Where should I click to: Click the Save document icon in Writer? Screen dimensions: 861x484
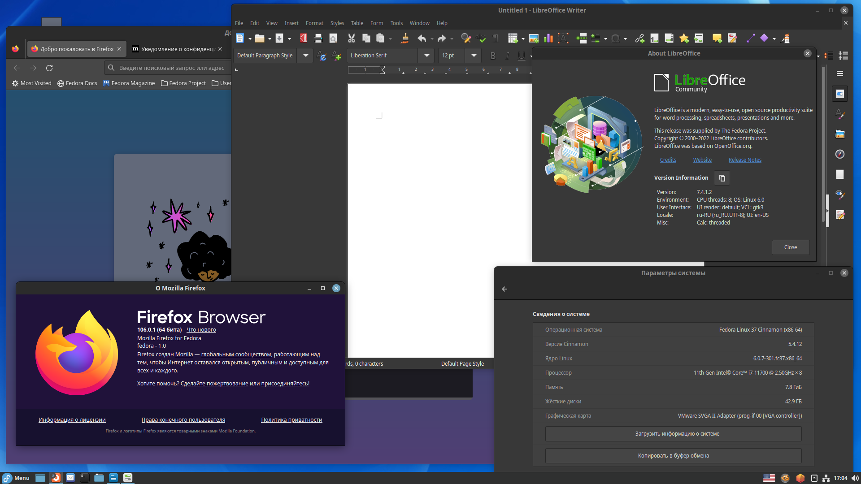pyautogui.click(x=279, y=39)
